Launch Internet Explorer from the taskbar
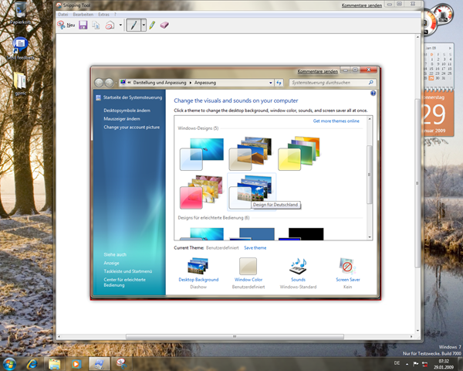The image size is (463, 371). click(32, 363)
